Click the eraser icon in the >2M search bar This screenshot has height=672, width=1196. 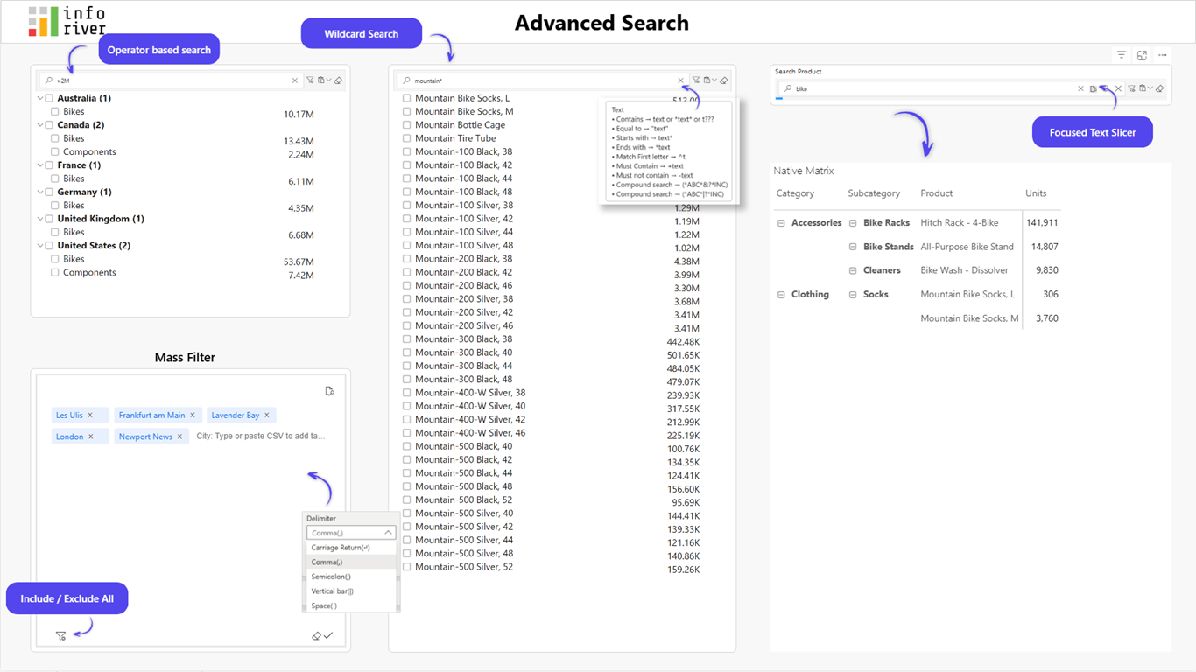point(339,80)
